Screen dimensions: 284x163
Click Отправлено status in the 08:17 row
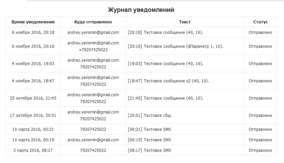click(260, 150)
